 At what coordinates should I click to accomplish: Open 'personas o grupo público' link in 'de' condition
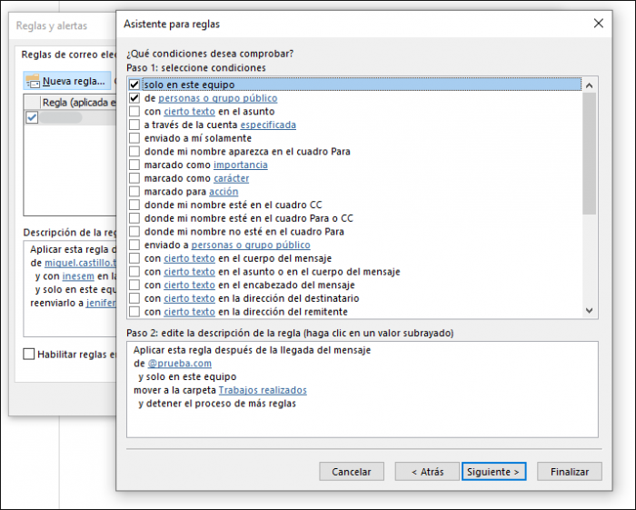pos(218,98)
